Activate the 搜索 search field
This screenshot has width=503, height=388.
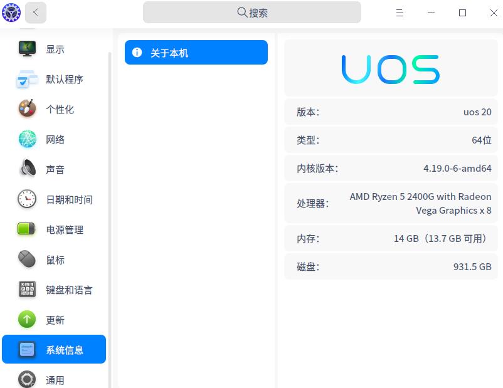click(x=251, y=12)
